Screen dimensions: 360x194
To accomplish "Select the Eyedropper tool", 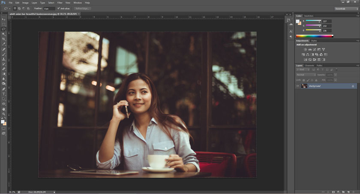I will [4, 44].
